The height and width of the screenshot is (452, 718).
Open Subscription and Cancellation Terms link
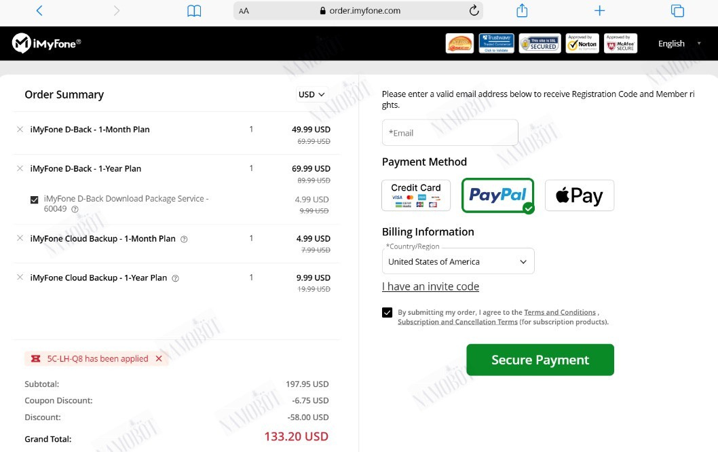(x=457, y=322)
